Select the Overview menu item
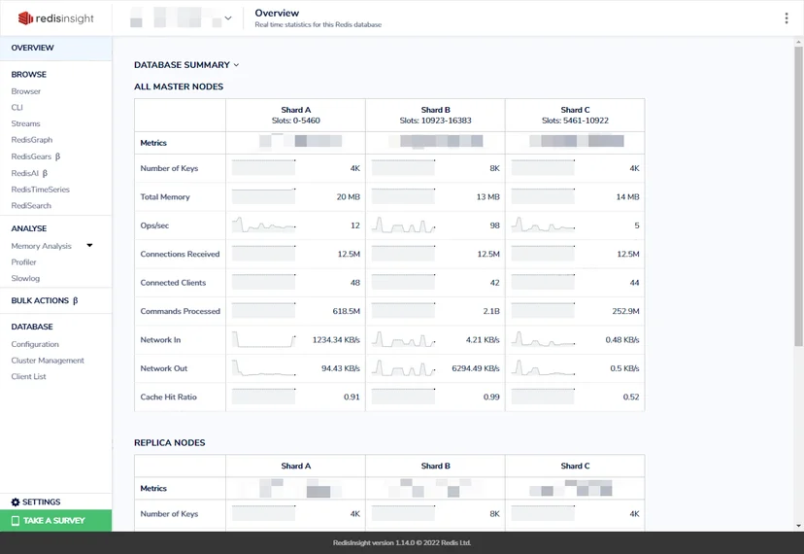 tap(56, 48)
